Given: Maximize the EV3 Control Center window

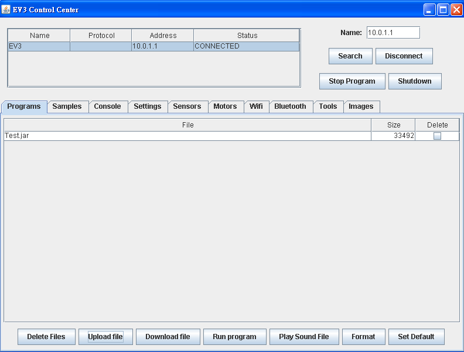Looking at the screenshot, I should click(443, 10).
